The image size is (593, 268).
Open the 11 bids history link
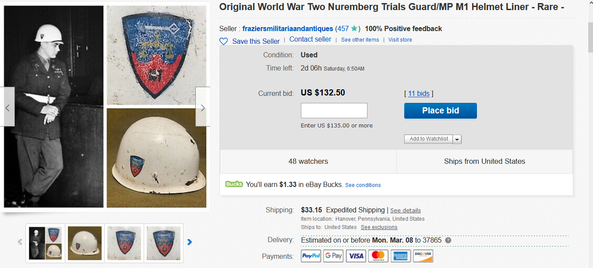click(x=418, y=93)
